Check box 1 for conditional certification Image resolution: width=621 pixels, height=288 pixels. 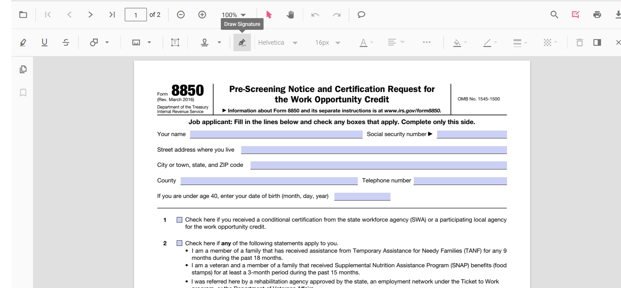[179, 220]
